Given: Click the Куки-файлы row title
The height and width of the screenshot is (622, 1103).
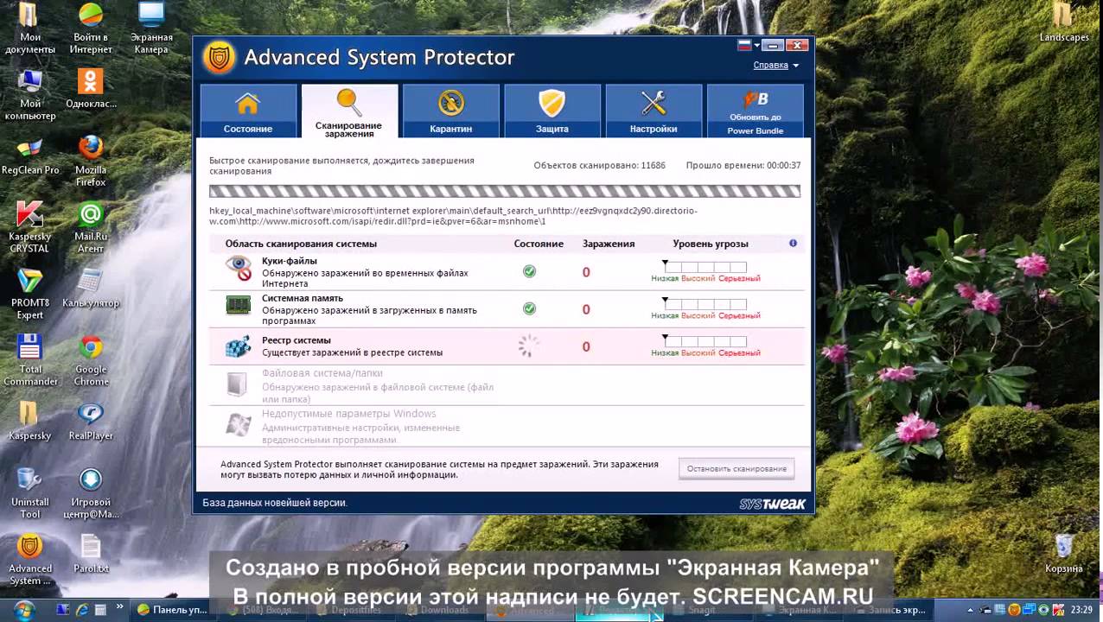Looking at the screenshot, I should pyautogui.click(x=290, y=261).
